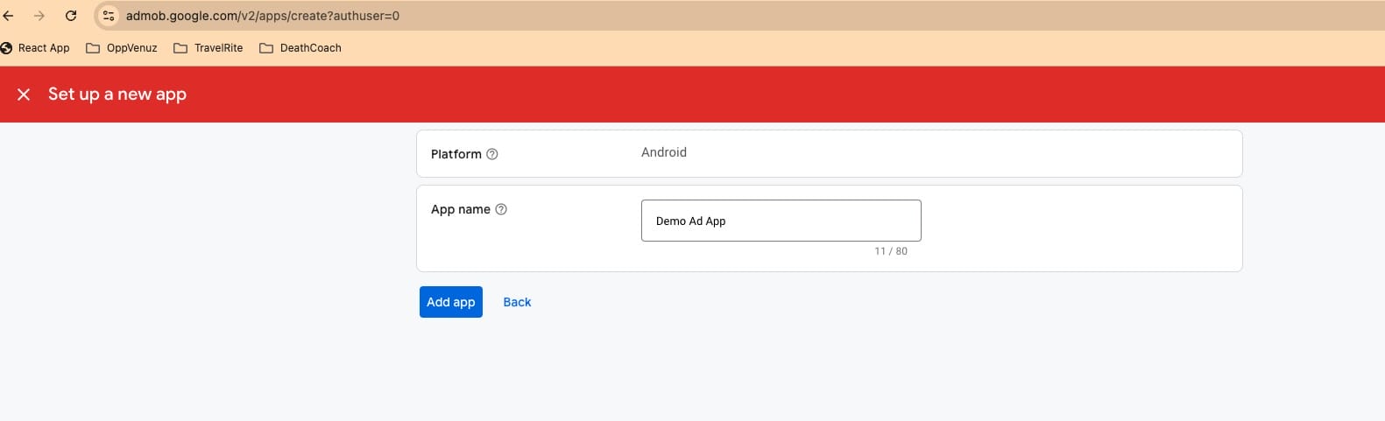1385x421 pixels.
Task: Click the Add app button
Action: pyautogui.click(x=451, y=302)
